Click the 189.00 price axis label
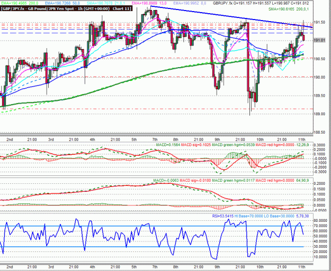 pyautogui.click(x=319, y=114)
